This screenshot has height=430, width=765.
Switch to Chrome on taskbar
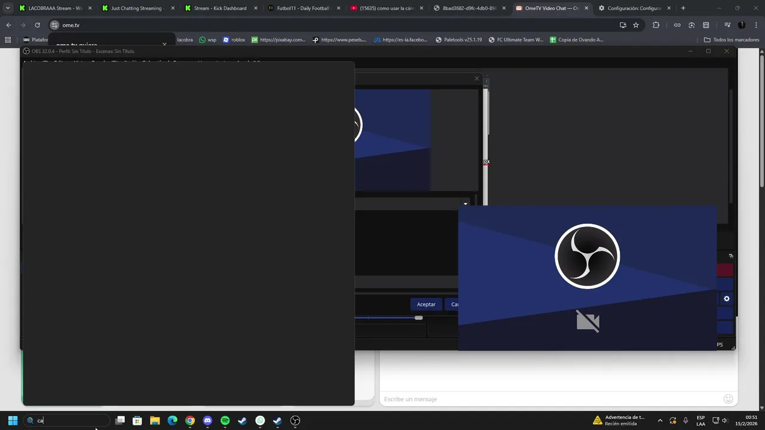189,420
